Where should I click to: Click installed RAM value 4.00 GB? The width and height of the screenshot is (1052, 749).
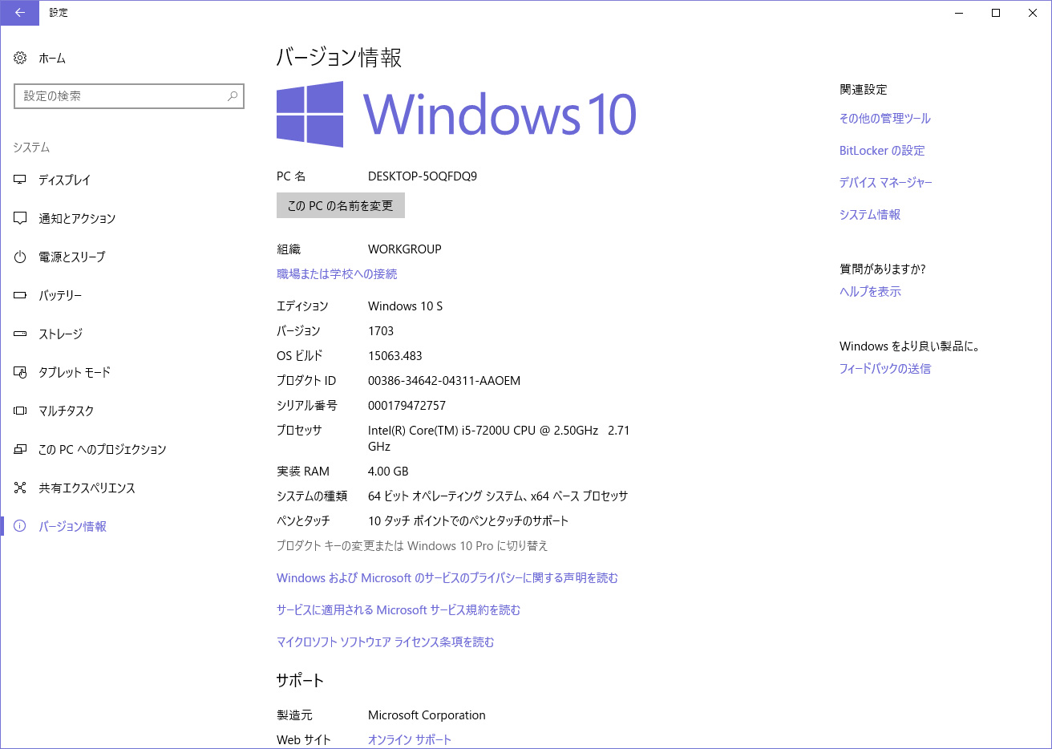coord(388,471)
